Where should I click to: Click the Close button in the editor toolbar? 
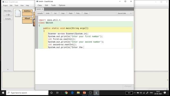(86, 13)
